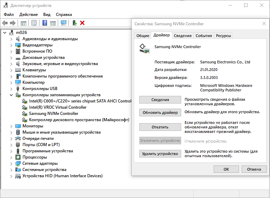Select Контроллер дискового пространства (Майкрософт) row

[79, 120]
